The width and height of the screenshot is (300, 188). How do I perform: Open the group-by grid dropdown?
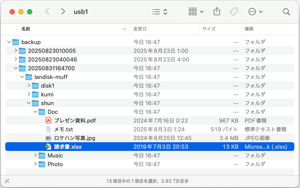click(196, 12)
